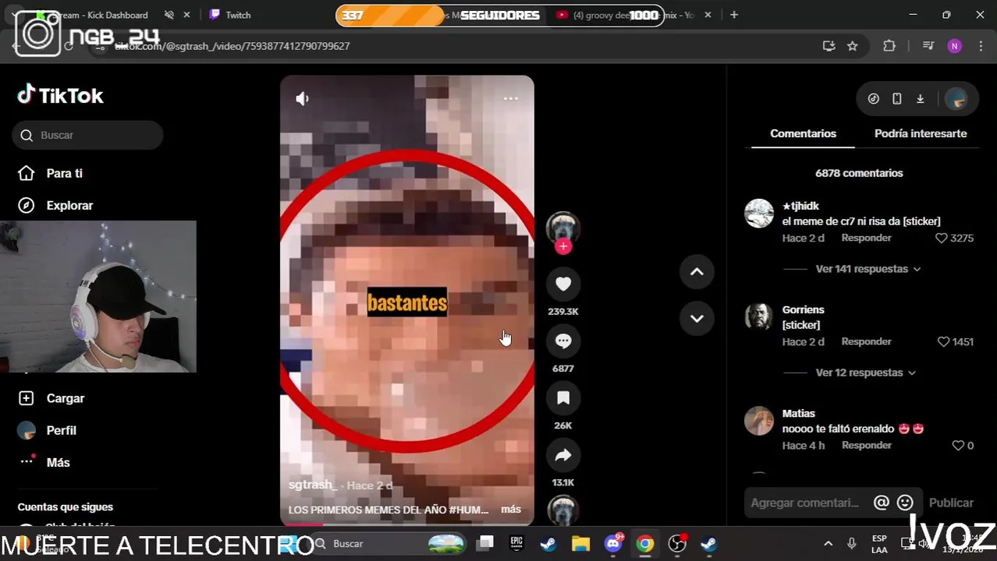Open the Chrome media control icon

(928, 46)
